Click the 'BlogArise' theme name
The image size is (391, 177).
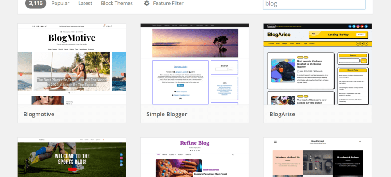click(x=282, y=114)
